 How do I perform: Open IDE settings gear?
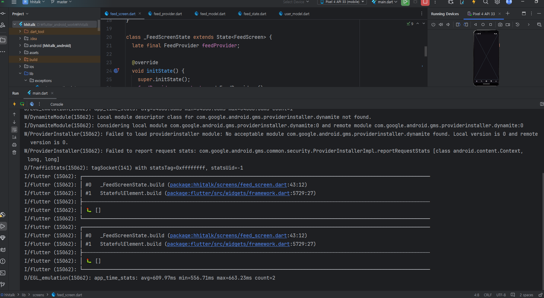[x=497, y=2]
